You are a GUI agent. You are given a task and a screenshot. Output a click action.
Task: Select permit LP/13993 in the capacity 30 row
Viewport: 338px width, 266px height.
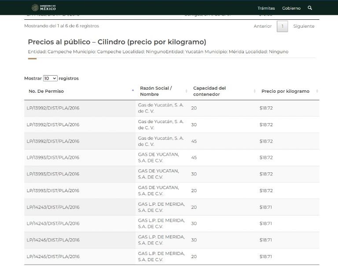click(x=53, y=174)
